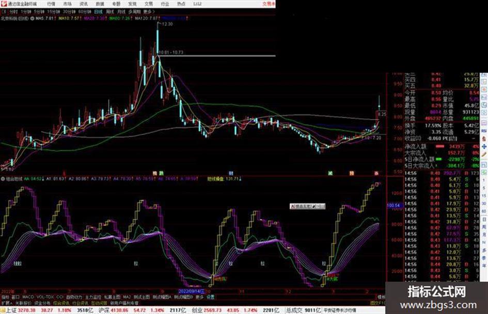The image size is (488, 314).
Task: Select the 趋势动力 indicator tab
Action: [x=74, y=297]
